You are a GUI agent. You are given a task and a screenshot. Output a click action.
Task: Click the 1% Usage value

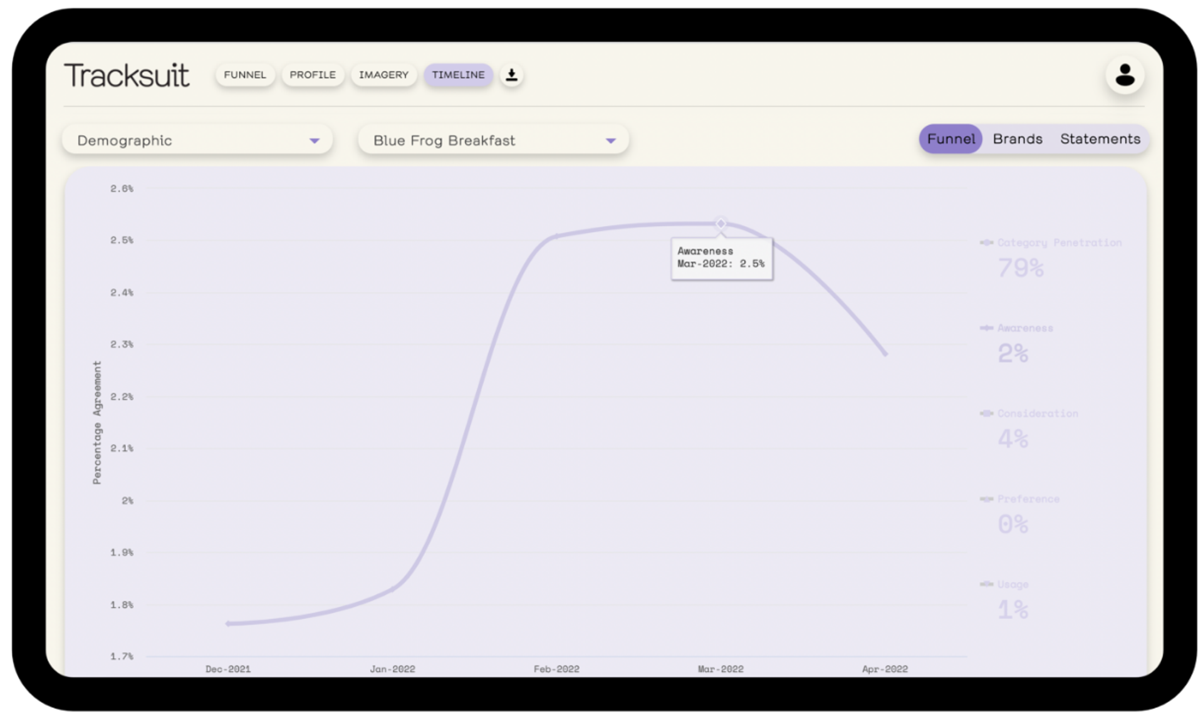pos(1013,610)
